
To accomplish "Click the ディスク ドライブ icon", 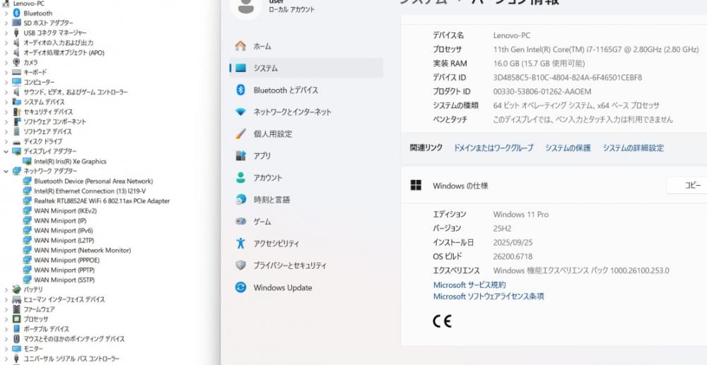I will [17, 141].
